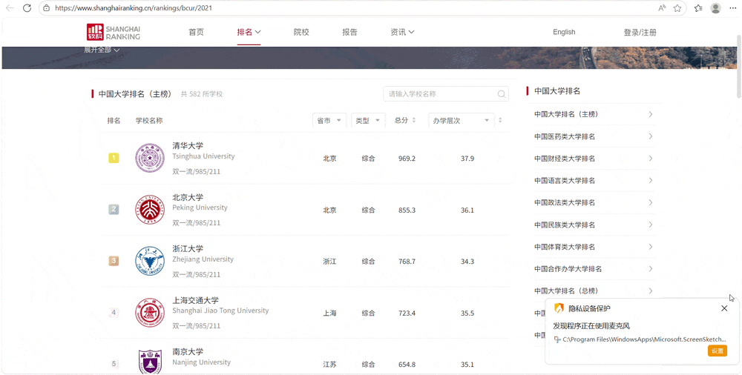Open the 排名 navigation menu
The height and width of the screenshot is (375, 742).
tap(249, 32)
